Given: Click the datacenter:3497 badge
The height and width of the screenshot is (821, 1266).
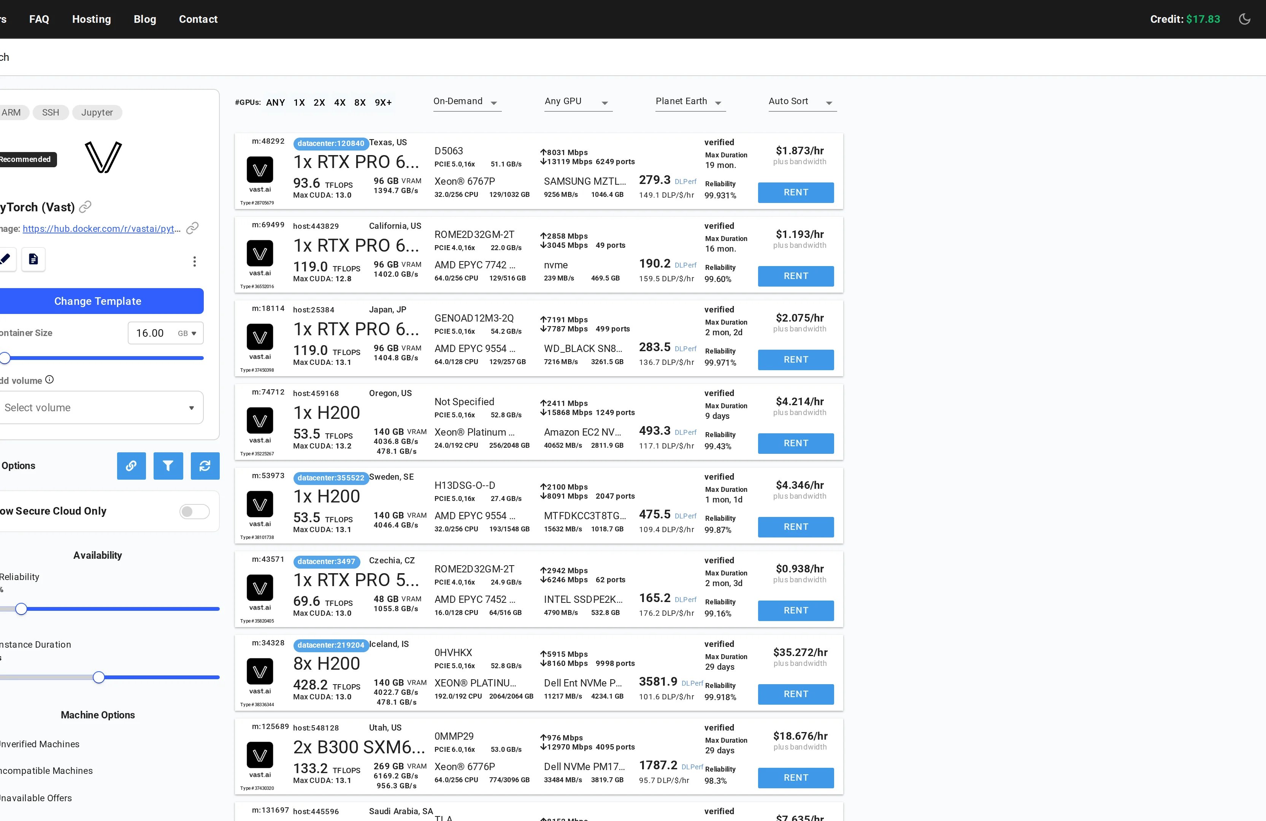Looking at the screenshot, I should pos(327,561).
